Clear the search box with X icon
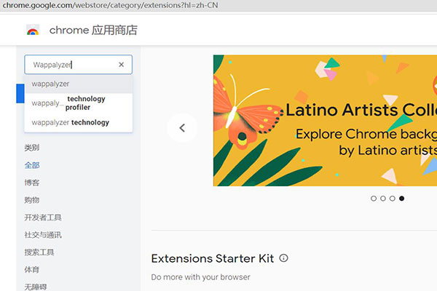Viewport: 437px width, 291px height. (121, 65)
